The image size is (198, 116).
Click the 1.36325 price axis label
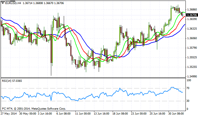click(192, 28)
